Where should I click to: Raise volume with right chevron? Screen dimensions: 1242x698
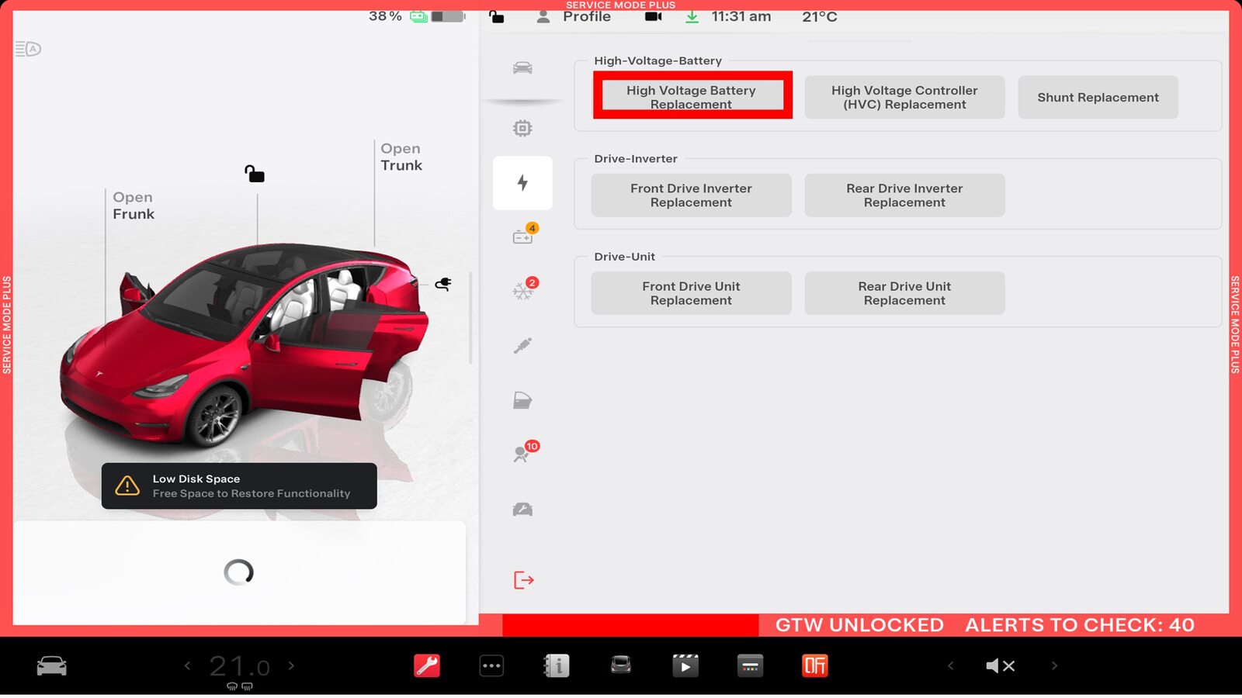1054,665
